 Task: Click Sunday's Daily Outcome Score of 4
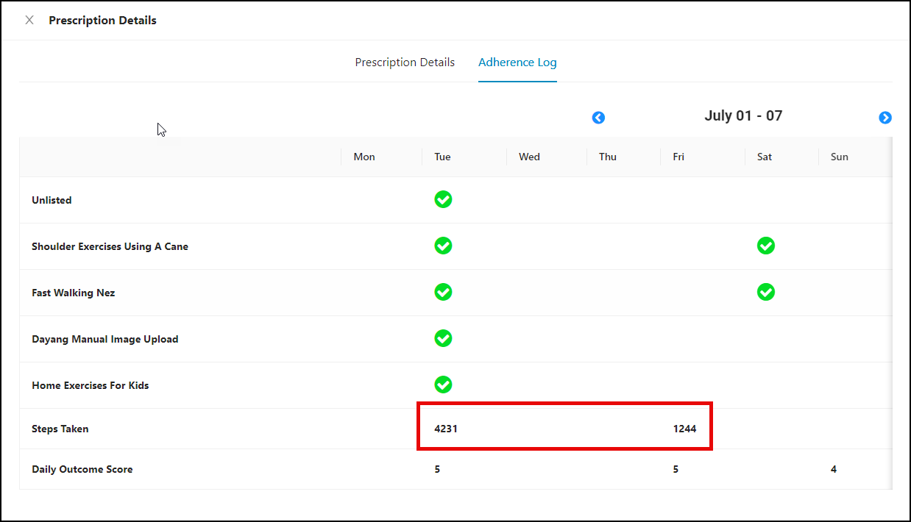point(834,469)
